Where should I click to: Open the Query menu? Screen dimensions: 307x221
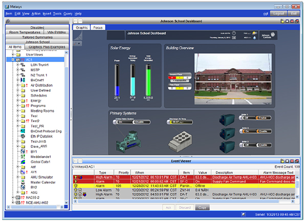click(68, 13)
